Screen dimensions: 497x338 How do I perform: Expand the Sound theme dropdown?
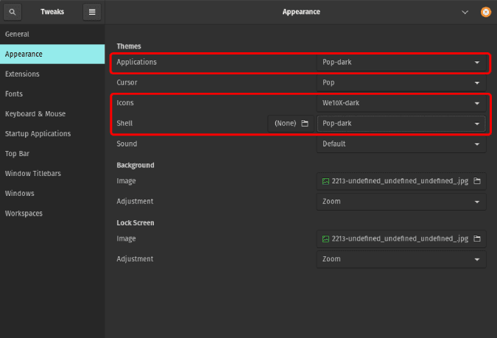pos(401,144)
